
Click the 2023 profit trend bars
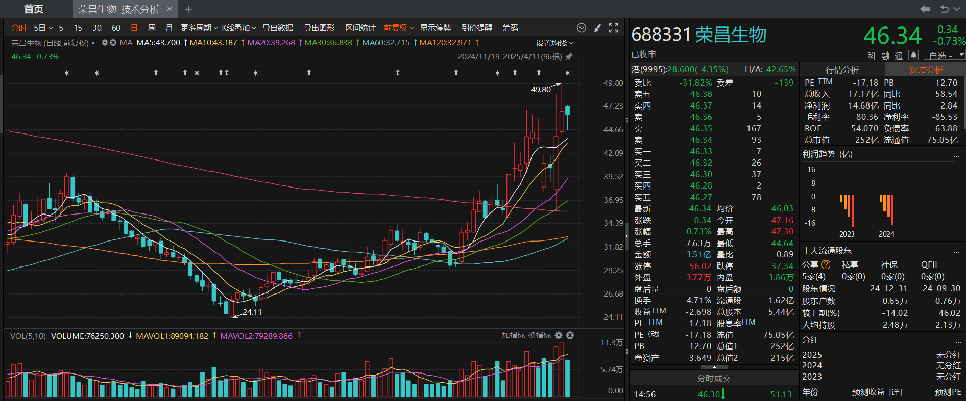[x=847, y=210]
